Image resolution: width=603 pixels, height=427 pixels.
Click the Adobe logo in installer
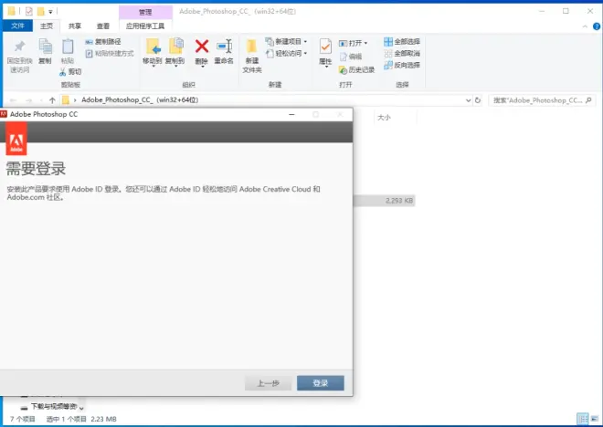coord(16,139)
